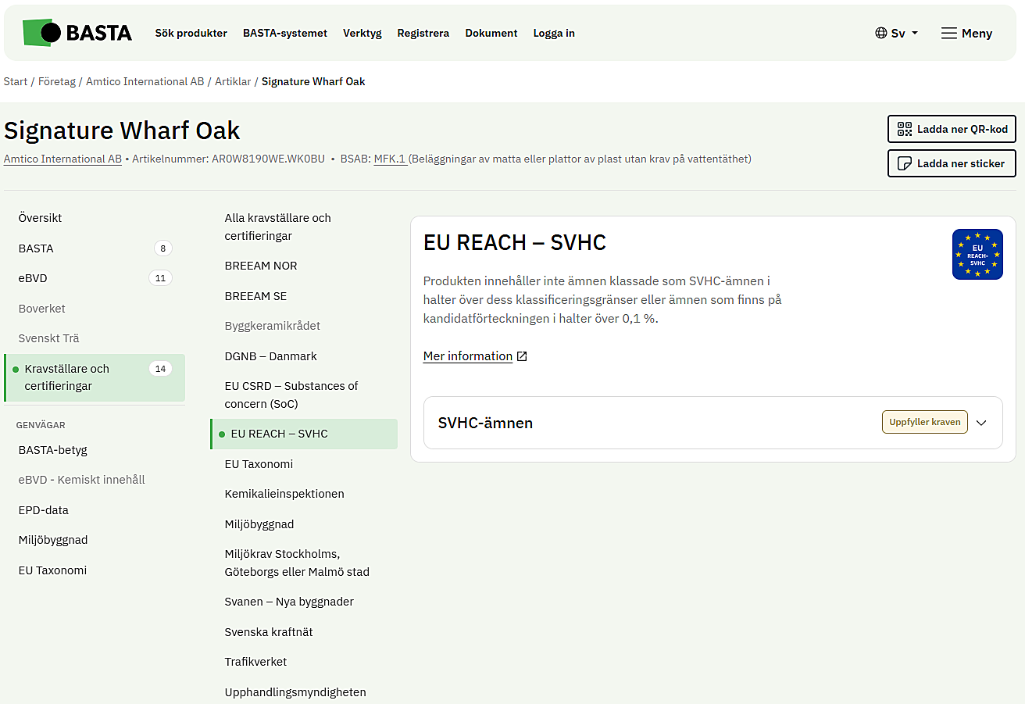Click underlined Amtico International AB manufacturer link
Viewport: 1025px width, 704px height.
point(62,159)
